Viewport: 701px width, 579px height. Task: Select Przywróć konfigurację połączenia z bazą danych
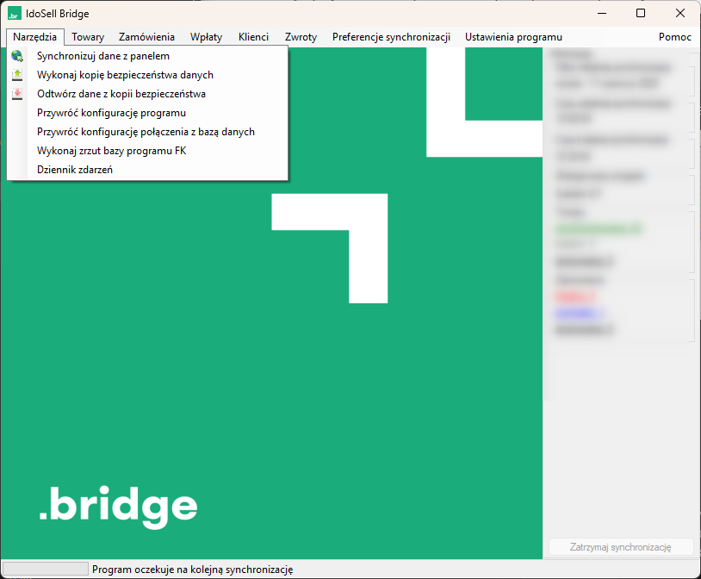coord(147,132)
